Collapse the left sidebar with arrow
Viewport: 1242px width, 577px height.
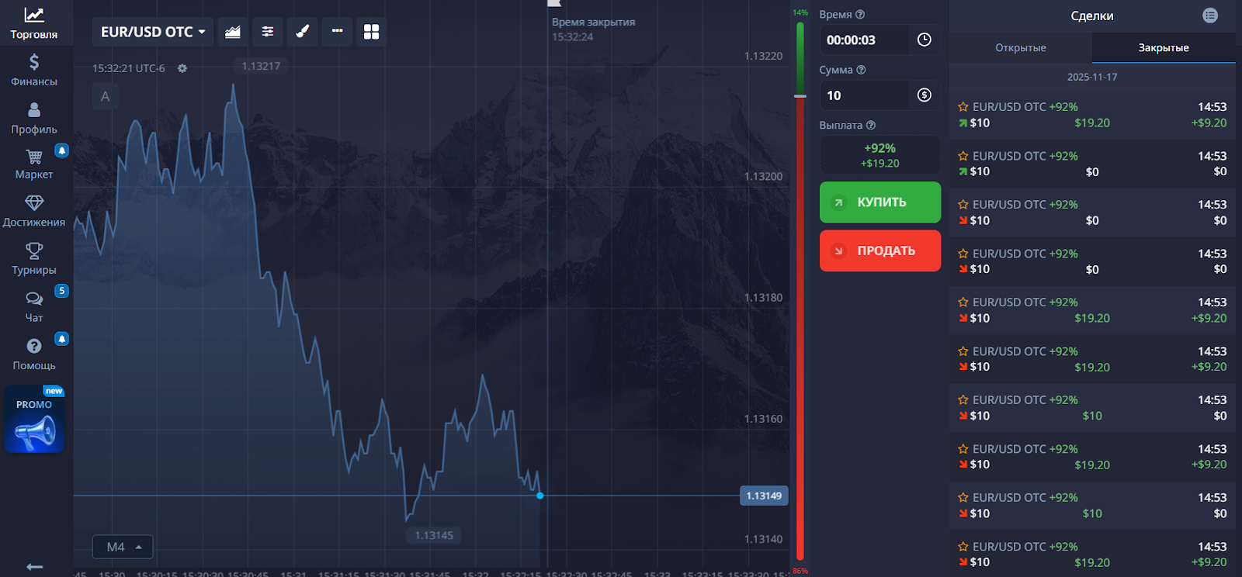point(34,566)
